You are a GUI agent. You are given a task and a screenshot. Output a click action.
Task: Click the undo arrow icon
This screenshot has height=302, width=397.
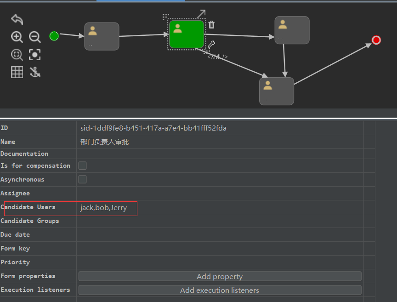17,19
